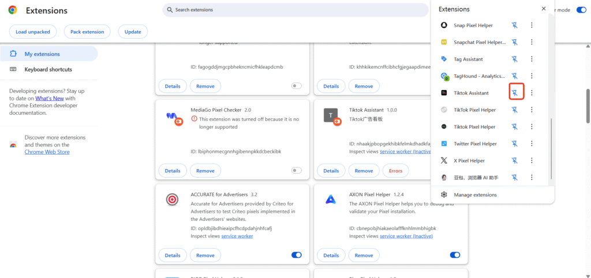591x278 pixels.
Task: Disable AXON Pixel Helper toggle
Action: [x=455, y=255]
